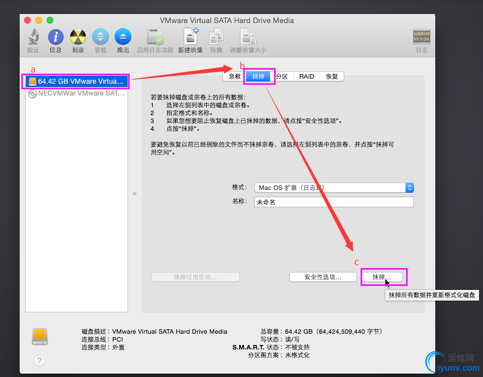The image size is (483, 377).
Task: Click the 启用日志功能 (Enable Journaling) icon
Action: 155,37
